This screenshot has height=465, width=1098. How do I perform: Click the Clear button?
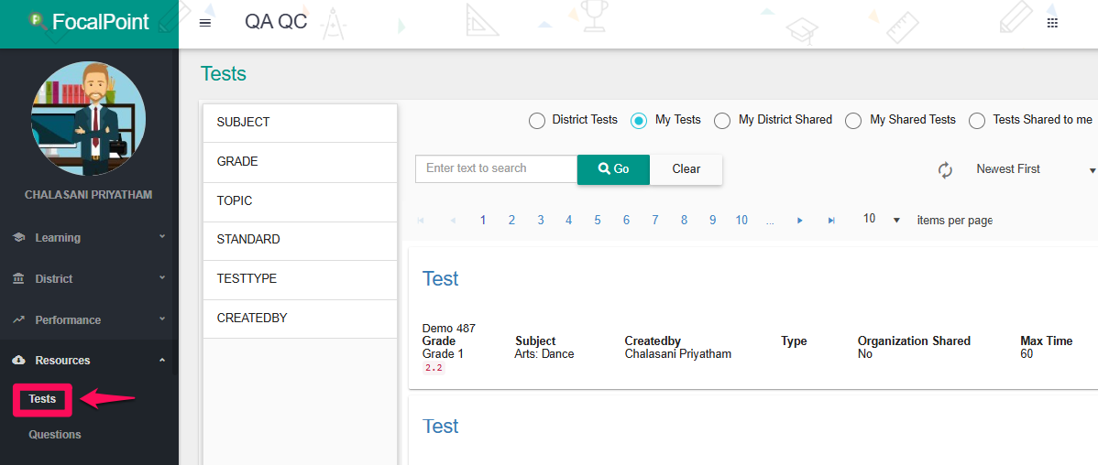pos(686,169)
